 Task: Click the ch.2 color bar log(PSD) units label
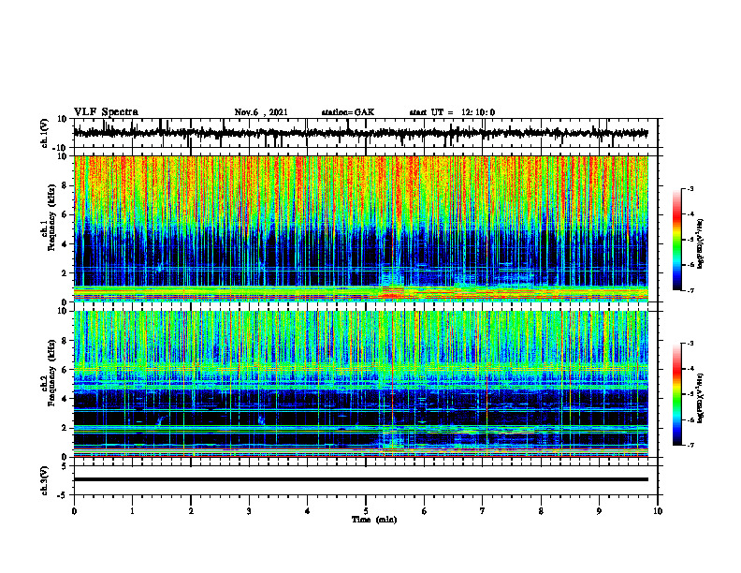[x=701, y=398]
